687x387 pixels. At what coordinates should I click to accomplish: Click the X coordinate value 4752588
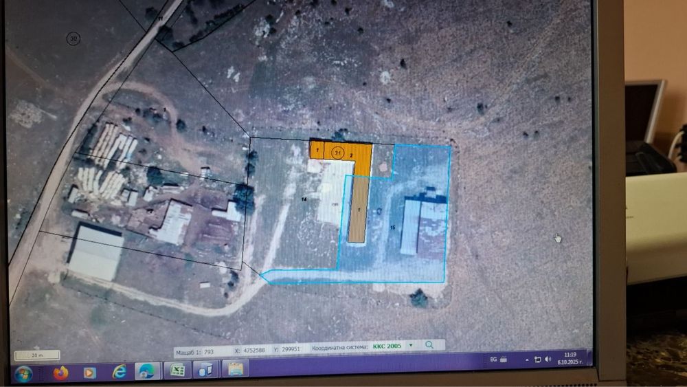click(x=254, y=350)
